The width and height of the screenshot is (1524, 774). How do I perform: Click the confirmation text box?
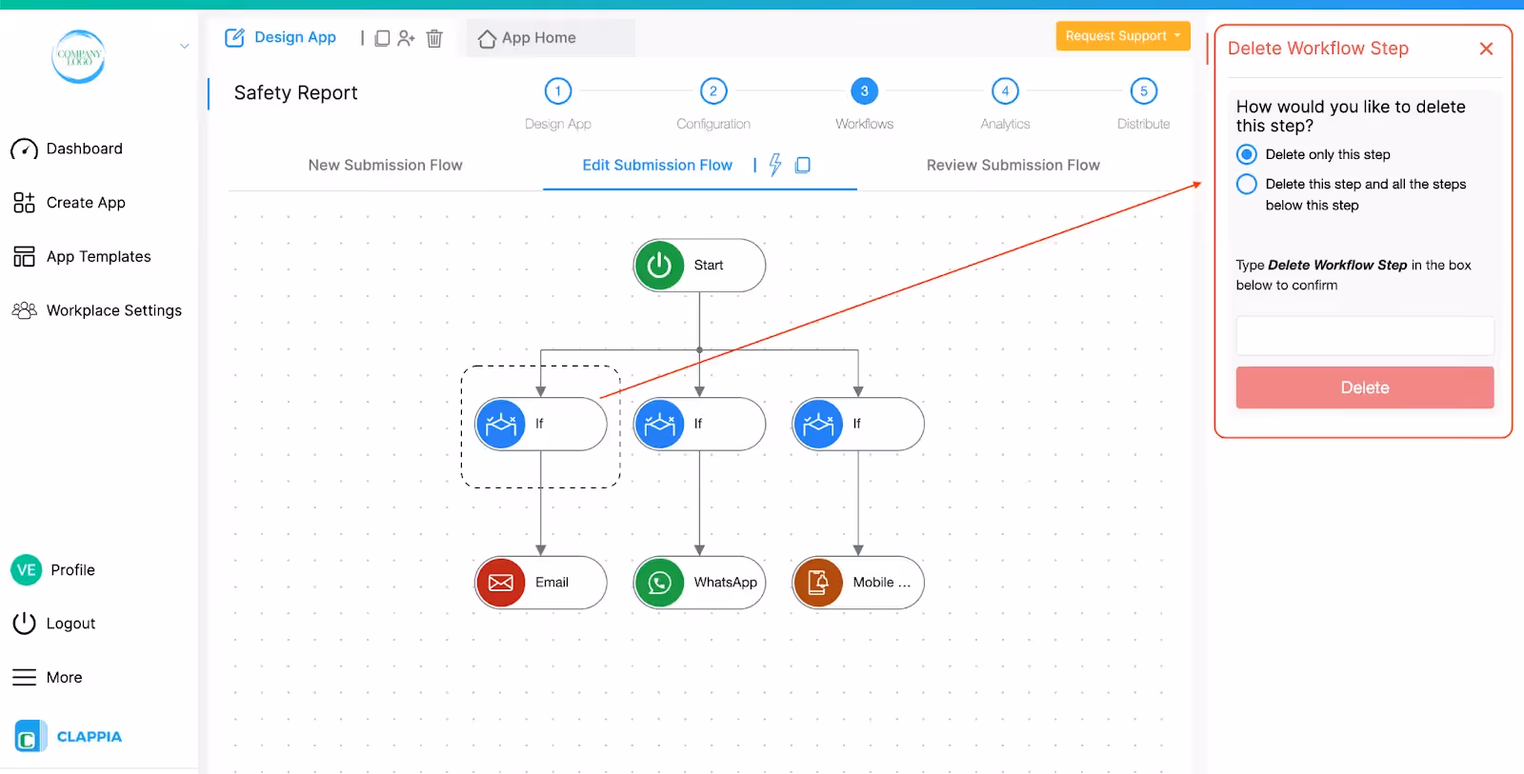tap(1365, 336)
